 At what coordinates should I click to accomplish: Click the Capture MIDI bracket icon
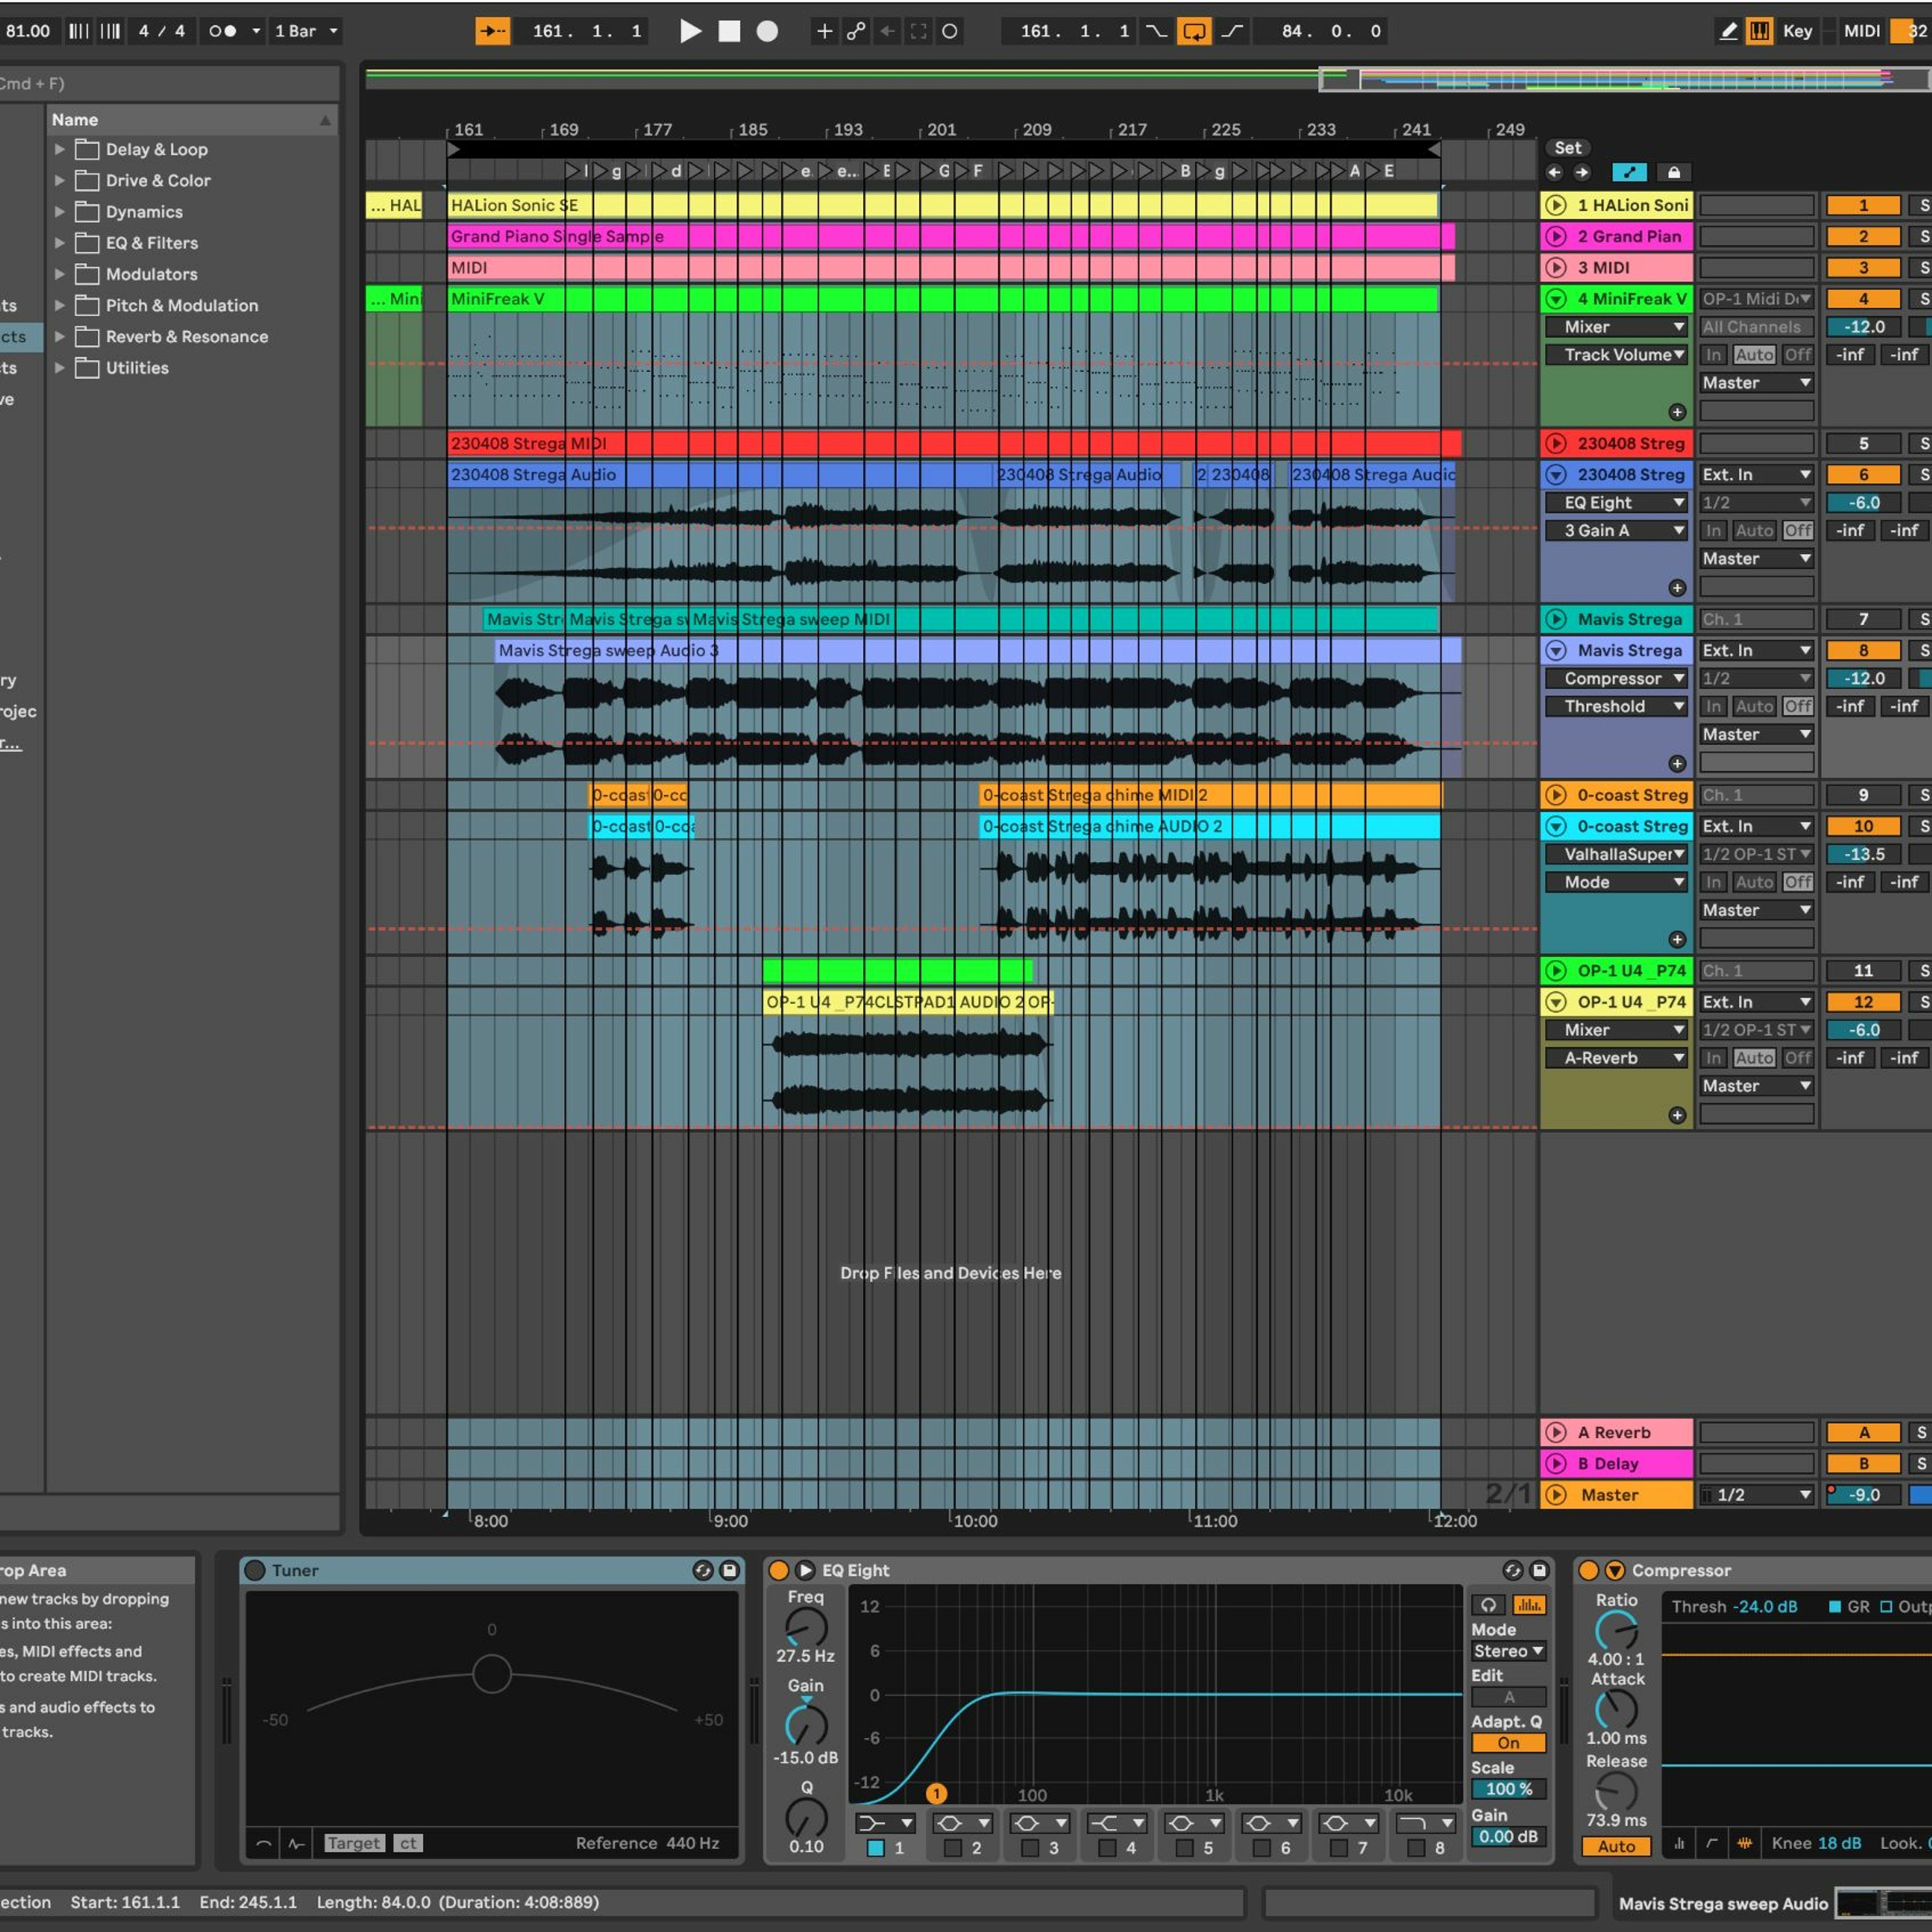pos(918,31)
